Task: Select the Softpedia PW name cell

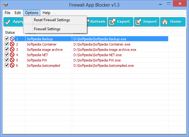Action: coord(48,60)
